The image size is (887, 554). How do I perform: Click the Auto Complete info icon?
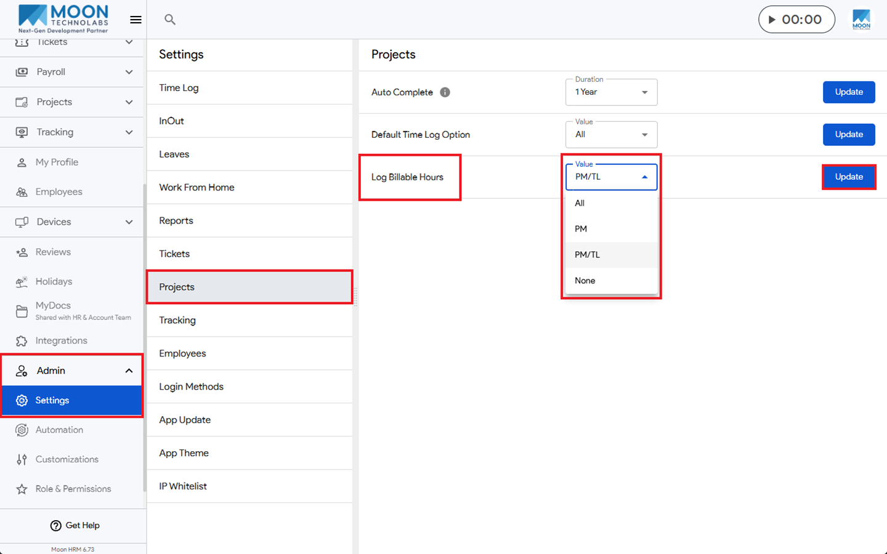coord(445,92)
